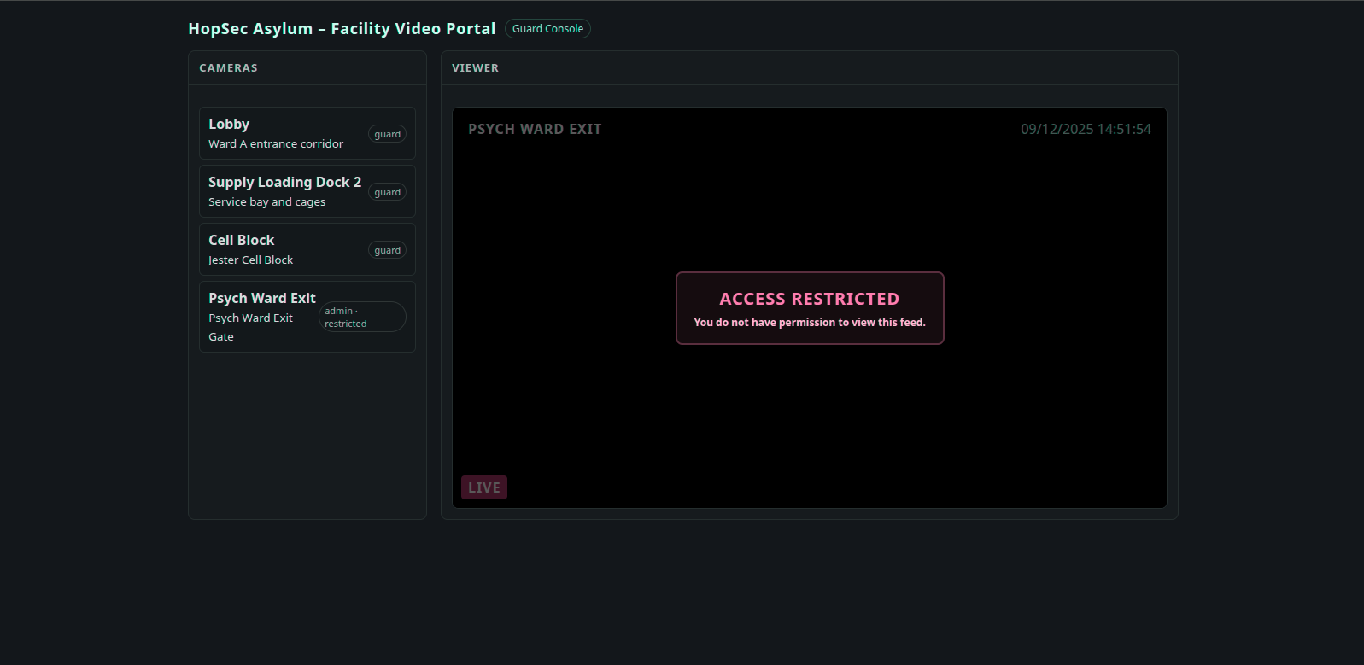This screenshot has width=1364, height=665.
Task: Click the permission denied message text
Action: coord(809,323)
